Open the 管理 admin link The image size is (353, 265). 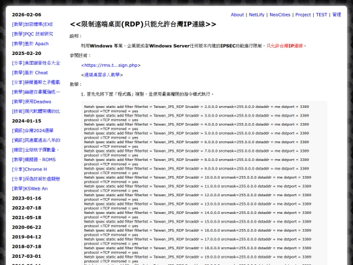tap(337, 14)
